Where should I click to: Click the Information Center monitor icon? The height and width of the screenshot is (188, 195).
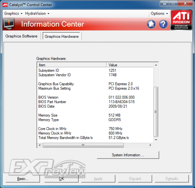(x=9, y=24)
